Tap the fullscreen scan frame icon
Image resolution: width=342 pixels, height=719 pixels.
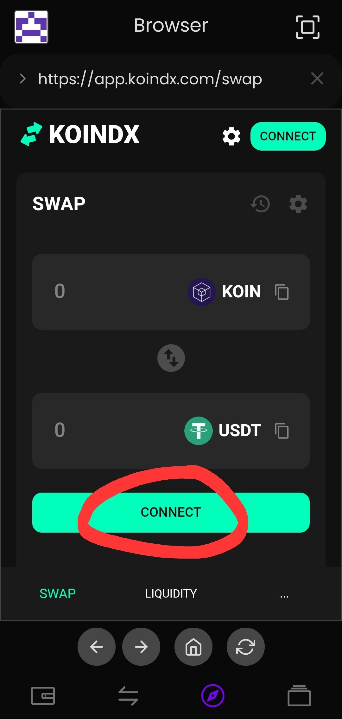point(307,27)
